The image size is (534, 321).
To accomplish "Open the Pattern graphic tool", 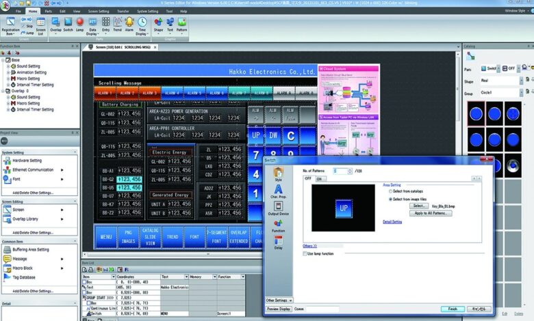I will (x=182, y=25).
